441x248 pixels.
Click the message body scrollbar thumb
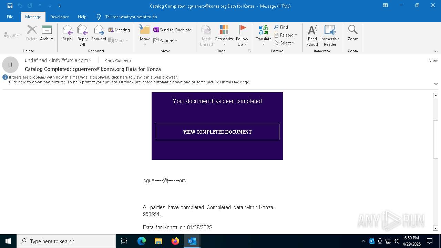click(435, 139)
